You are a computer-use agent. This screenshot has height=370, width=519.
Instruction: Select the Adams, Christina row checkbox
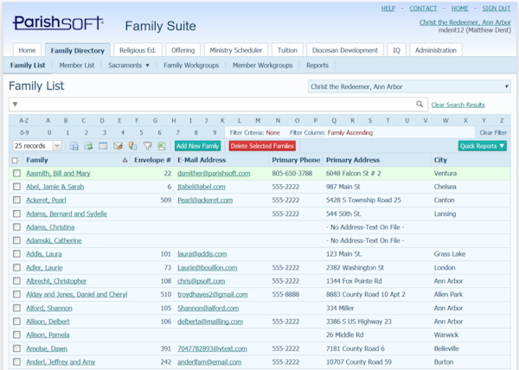pyautogui.click(x=16, y=227)
